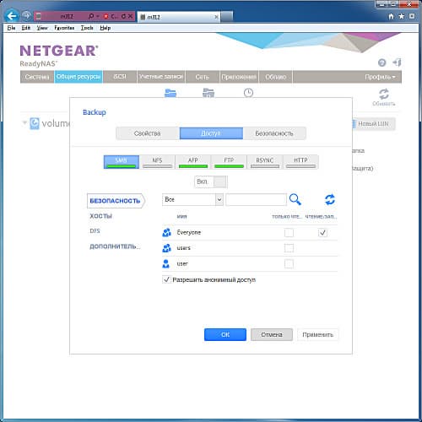Open the Облако tab

[275, 77]
